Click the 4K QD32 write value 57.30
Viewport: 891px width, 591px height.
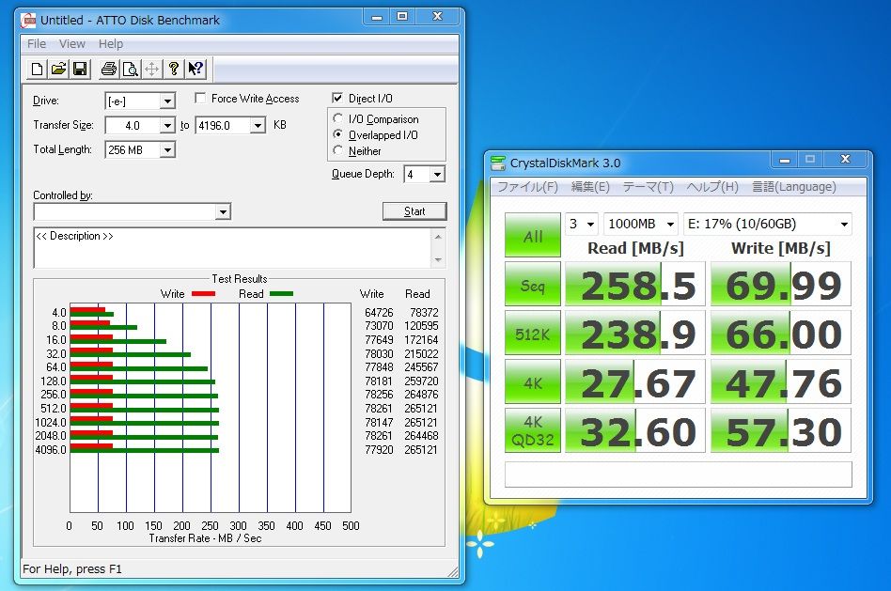click(x=781, y=430)
